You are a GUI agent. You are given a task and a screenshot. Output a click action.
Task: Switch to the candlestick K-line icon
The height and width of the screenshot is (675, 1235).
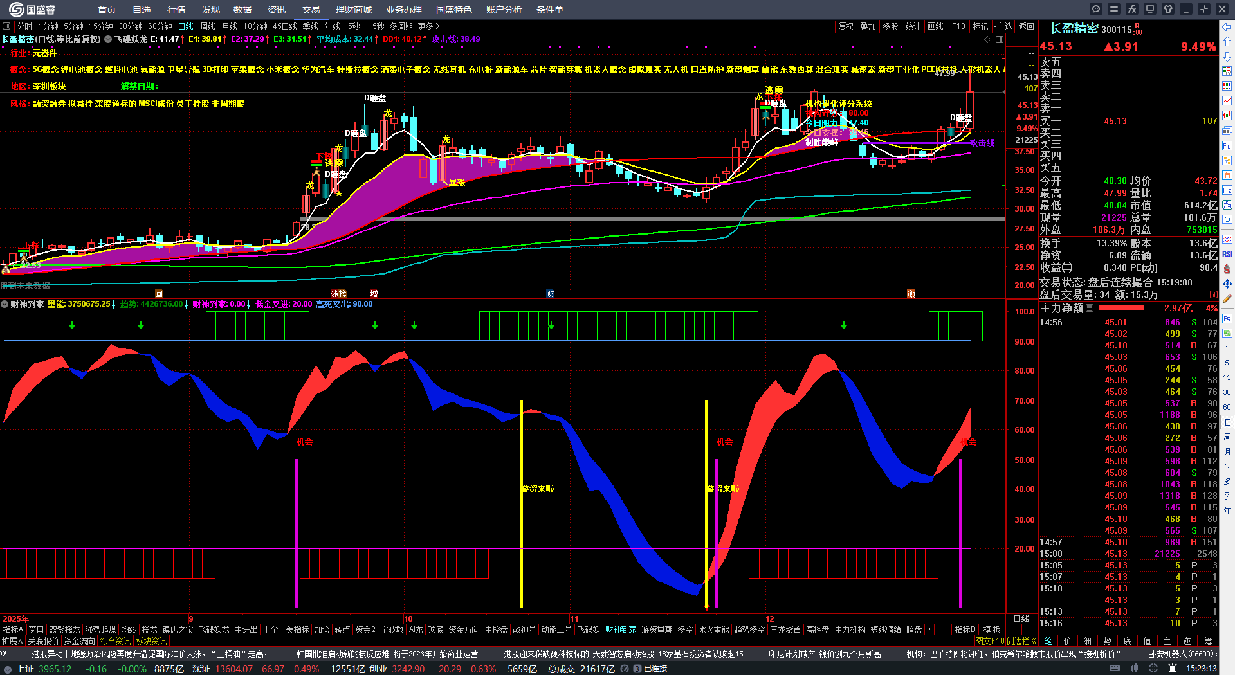pos(1227,116)
